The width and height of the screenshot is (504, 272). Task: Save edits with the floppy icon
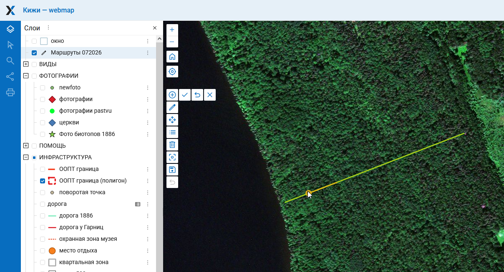pos(172,170)
